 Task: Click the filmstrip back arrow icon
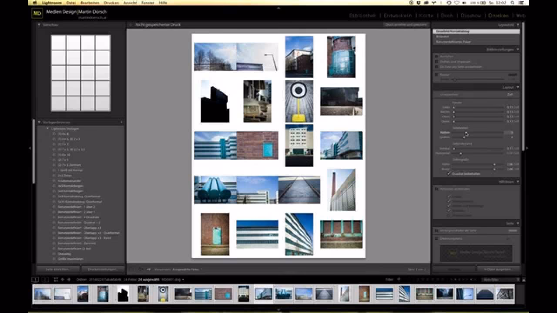pos(63,280)
